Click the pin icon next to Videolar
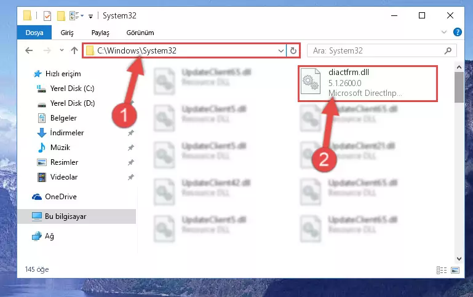473x297 pixels. pos(130,177)
